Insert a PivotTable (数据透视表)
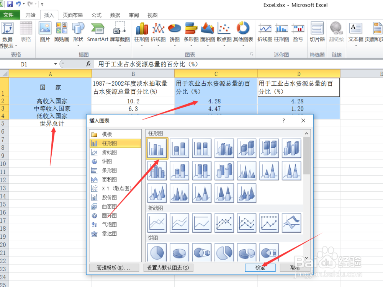This screenshot has height=287, width=383. click(x=8, y=35)
